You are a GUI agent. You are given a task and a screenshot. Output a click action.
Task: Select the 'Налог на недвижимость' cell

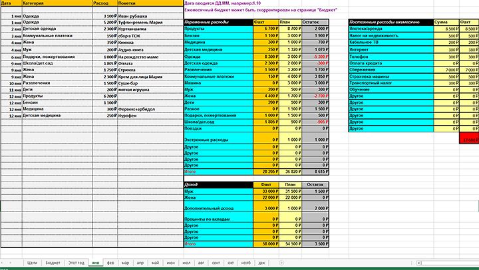[391, 36]
